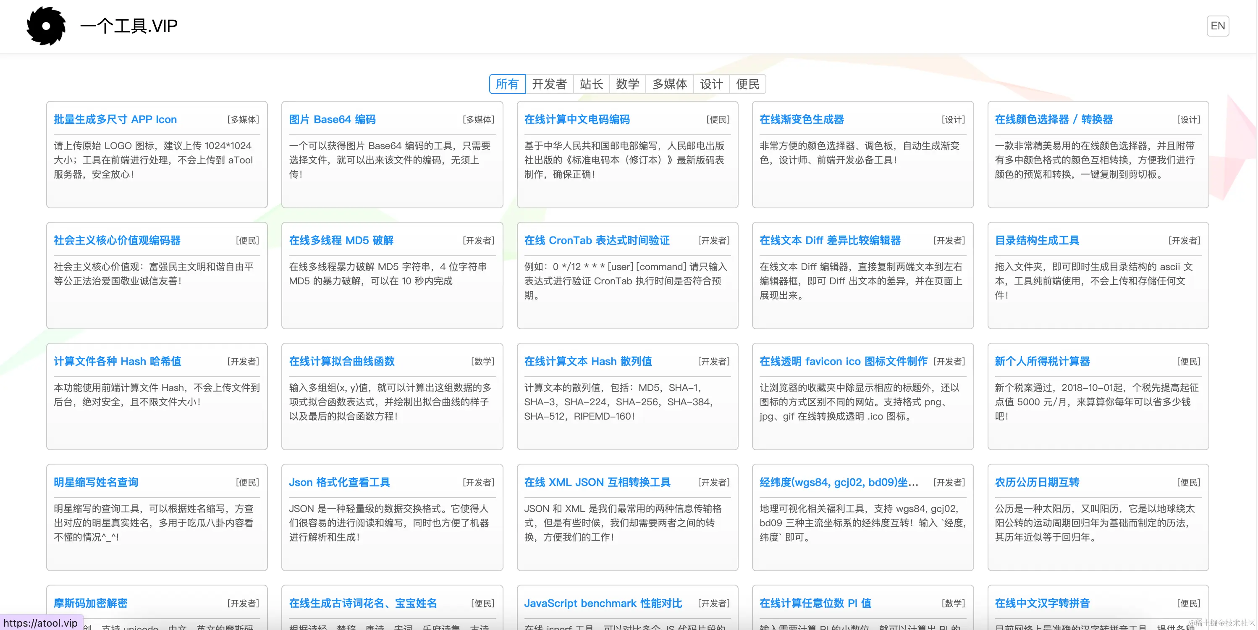Screen dimensions: 1258x630
Task: Open the 站长 category tab
Action: coord(591,84)
